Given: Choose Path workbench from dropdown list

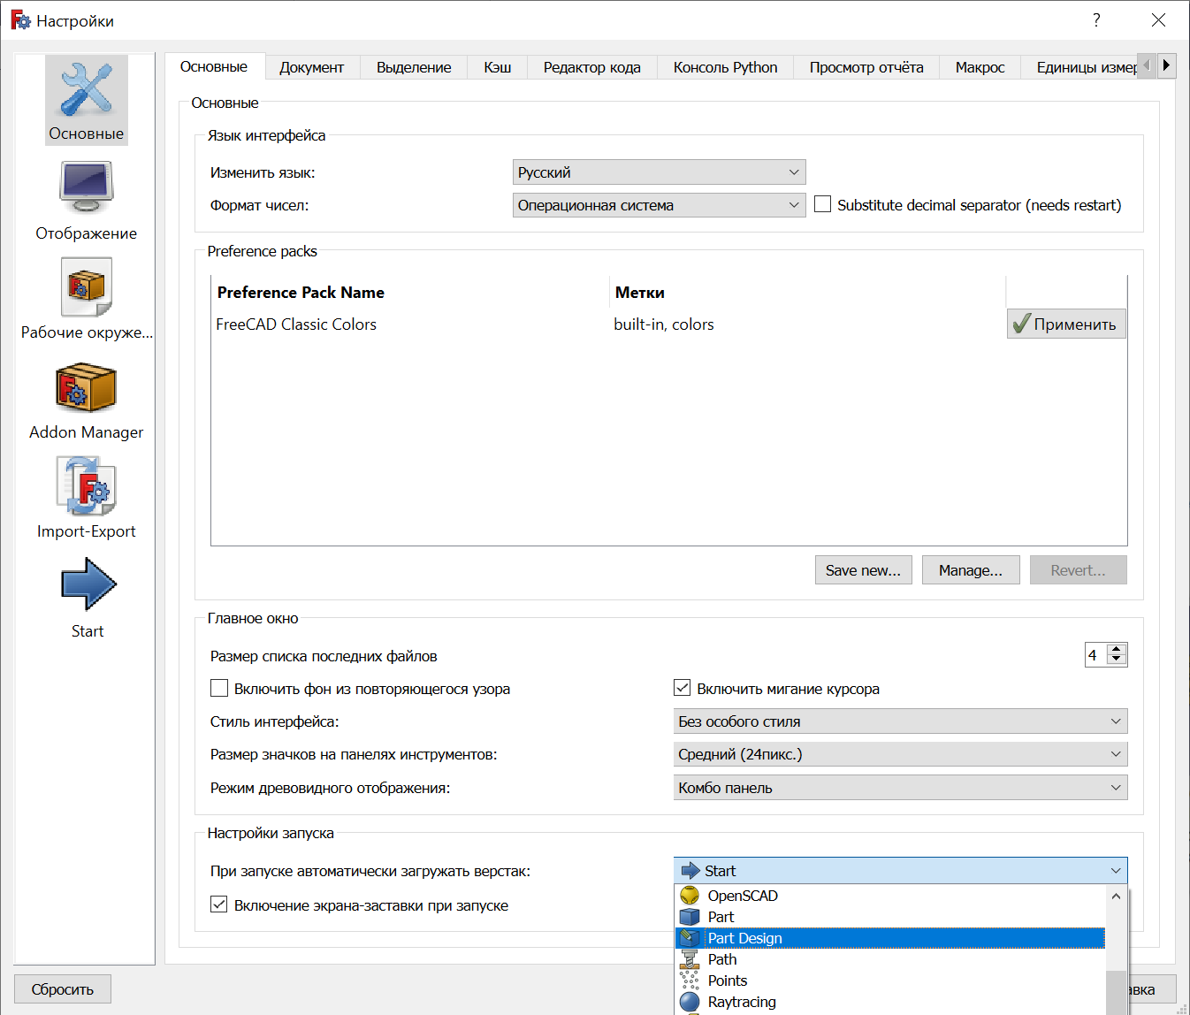Looking at the screenshot, I should click(x=890, y=959).
